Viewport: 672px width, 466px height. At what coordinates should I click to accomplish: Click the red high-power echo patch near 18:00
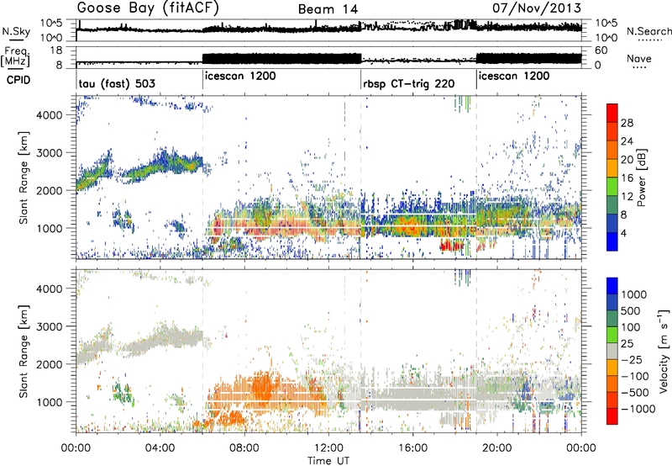pos(451,246)
